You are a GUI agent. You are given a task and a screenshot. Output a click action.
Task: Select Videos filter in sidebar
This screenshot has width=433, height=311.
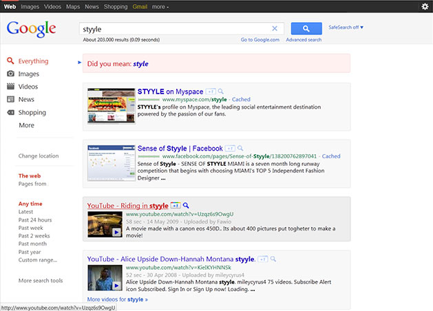pos(28,87)
